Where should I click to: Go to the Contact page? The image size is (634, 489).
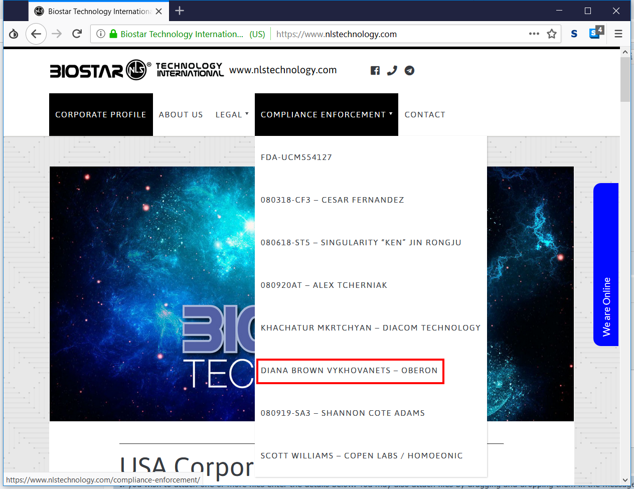425,115
